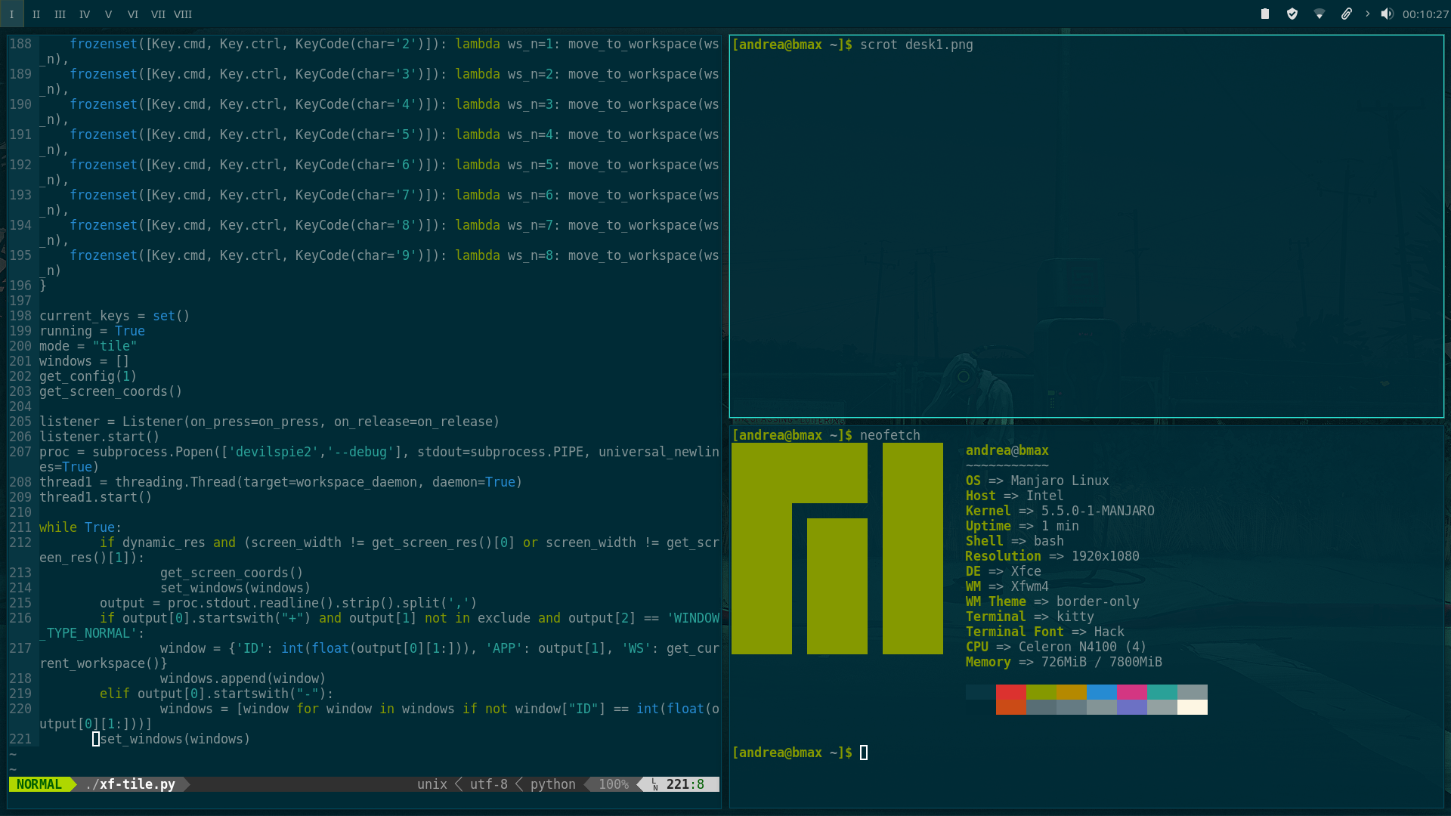Screen dimensions: 1451x816
Task: Click 'current_keys = set()' on line 198
Action: 115,316
